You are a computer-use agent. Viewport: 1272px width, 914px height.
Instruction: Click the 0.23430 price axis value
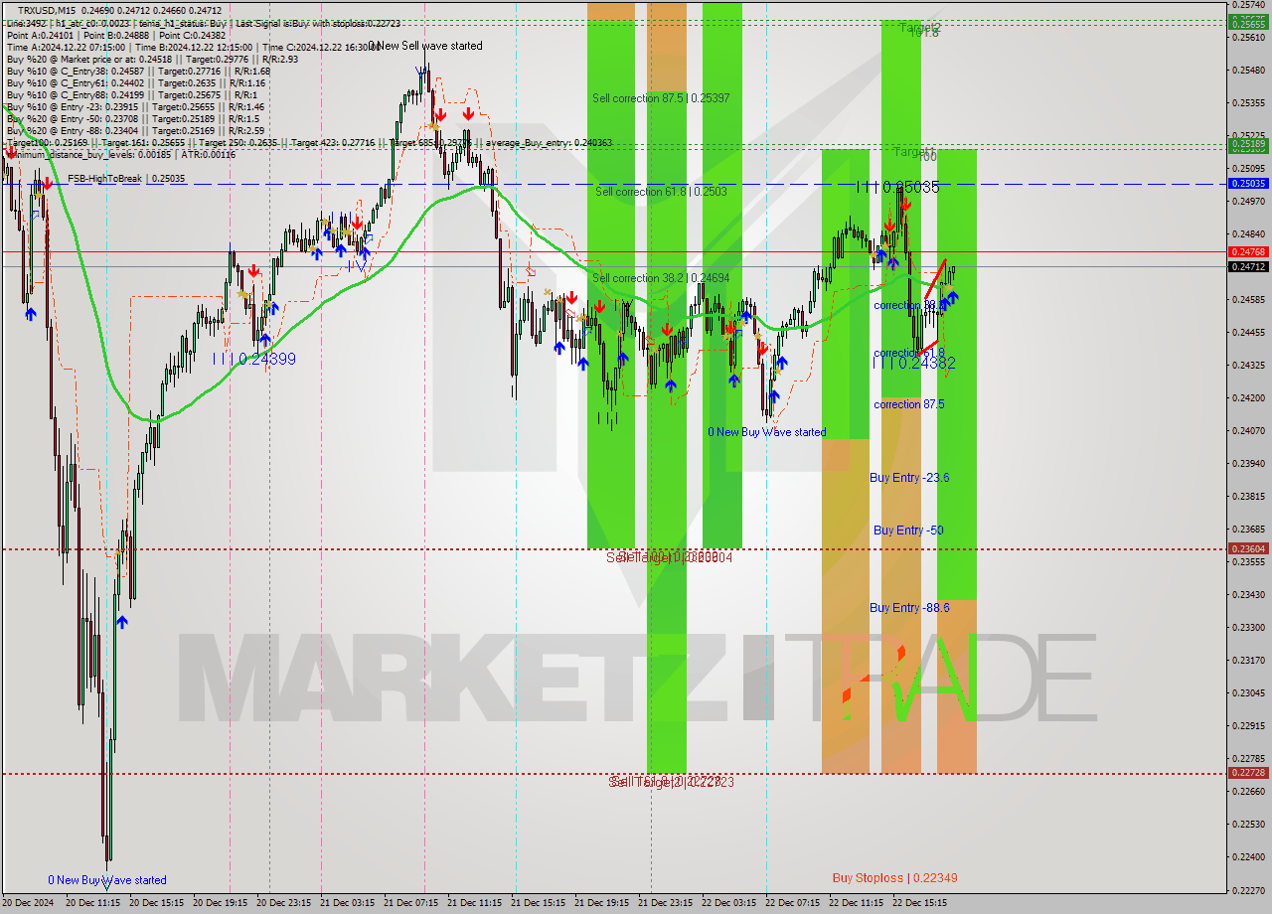click(1249, 594)
